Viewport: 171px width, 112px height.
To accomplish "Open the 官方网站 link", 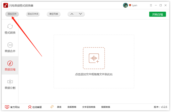I will pos(12,107).
